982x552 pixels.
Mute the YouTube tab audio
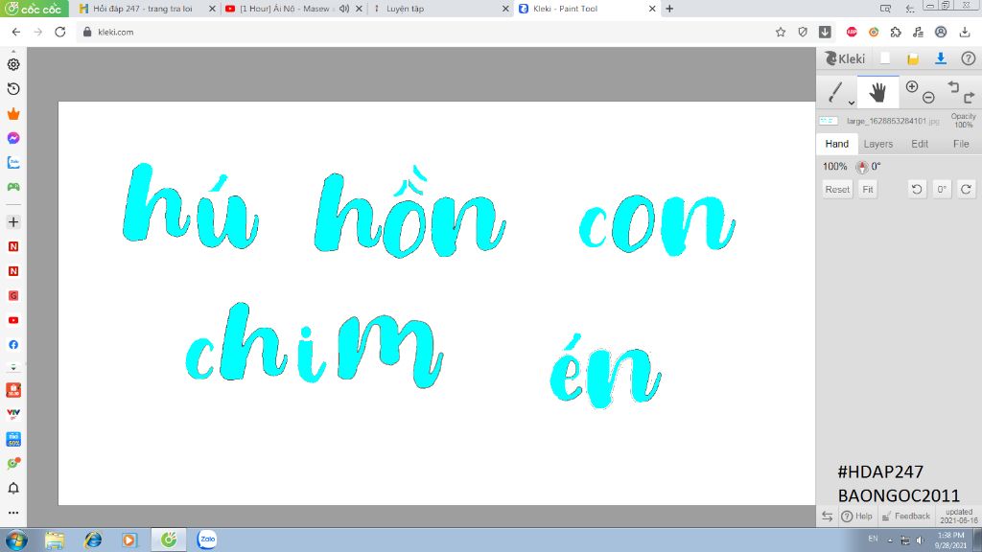click(x=344, y=9)
